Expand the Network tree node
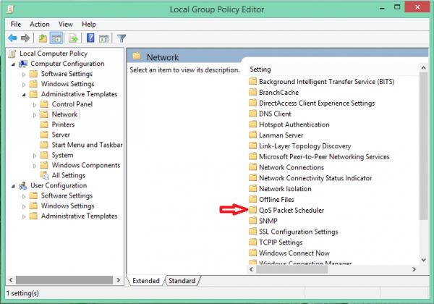The image size is (434, 304). pyautogui.click(x=35, y=115)
